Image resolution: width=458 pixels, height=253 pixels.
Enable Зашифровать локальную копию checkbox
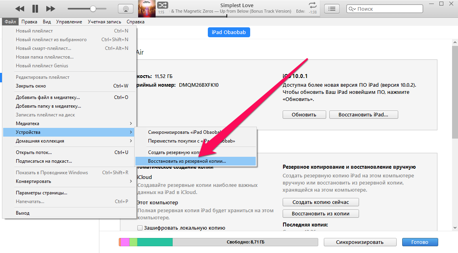click(x=140, y=228)
